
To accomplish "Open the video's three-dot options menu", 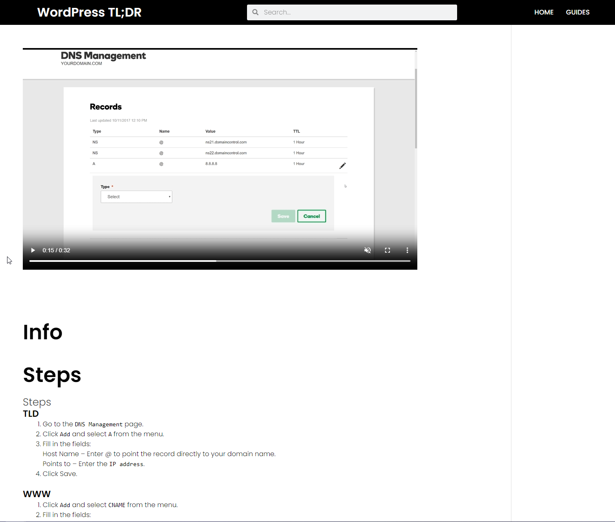I will click(x=407, y=250).
